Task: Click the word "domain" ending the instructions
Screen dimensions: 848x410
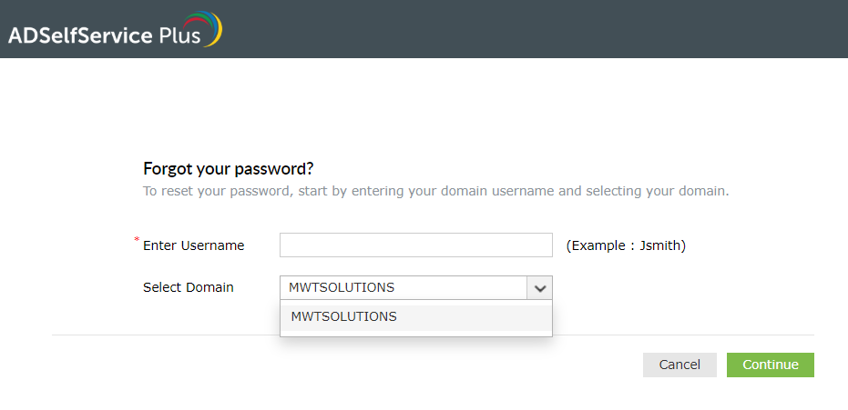Action: (x=702, y=192)
